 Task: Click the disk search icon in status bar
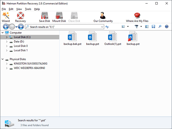[x=9, y=124]
